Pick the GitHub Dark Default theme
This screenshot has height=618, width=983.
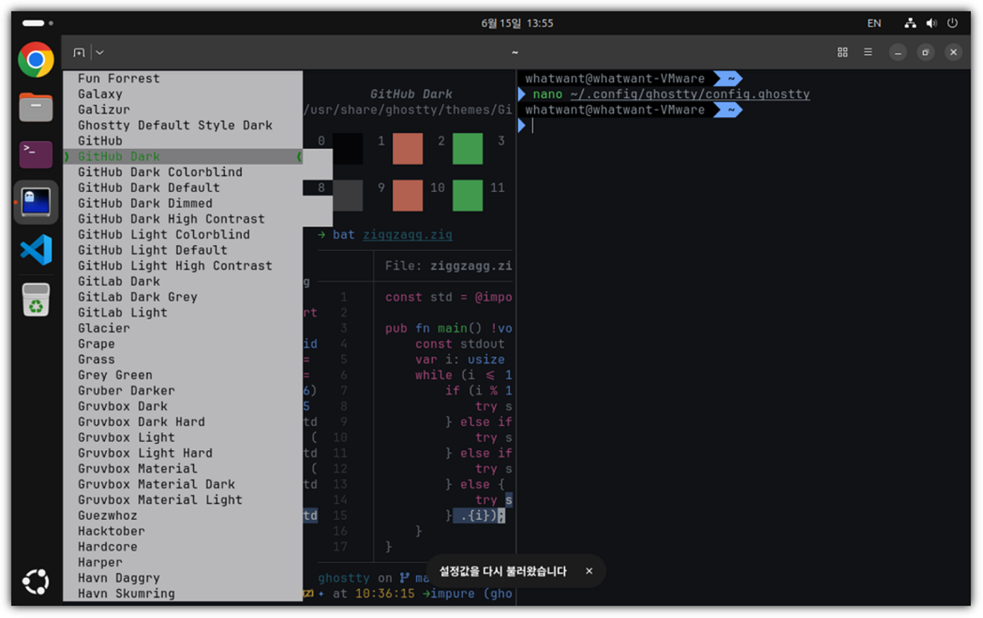tap(183, 187)
